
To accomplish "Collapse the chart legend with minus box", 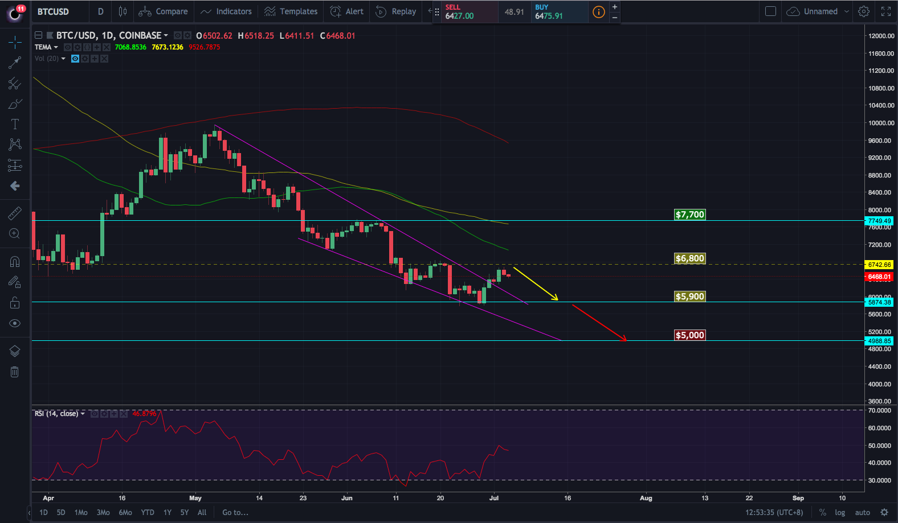I will tap(38, 35).
